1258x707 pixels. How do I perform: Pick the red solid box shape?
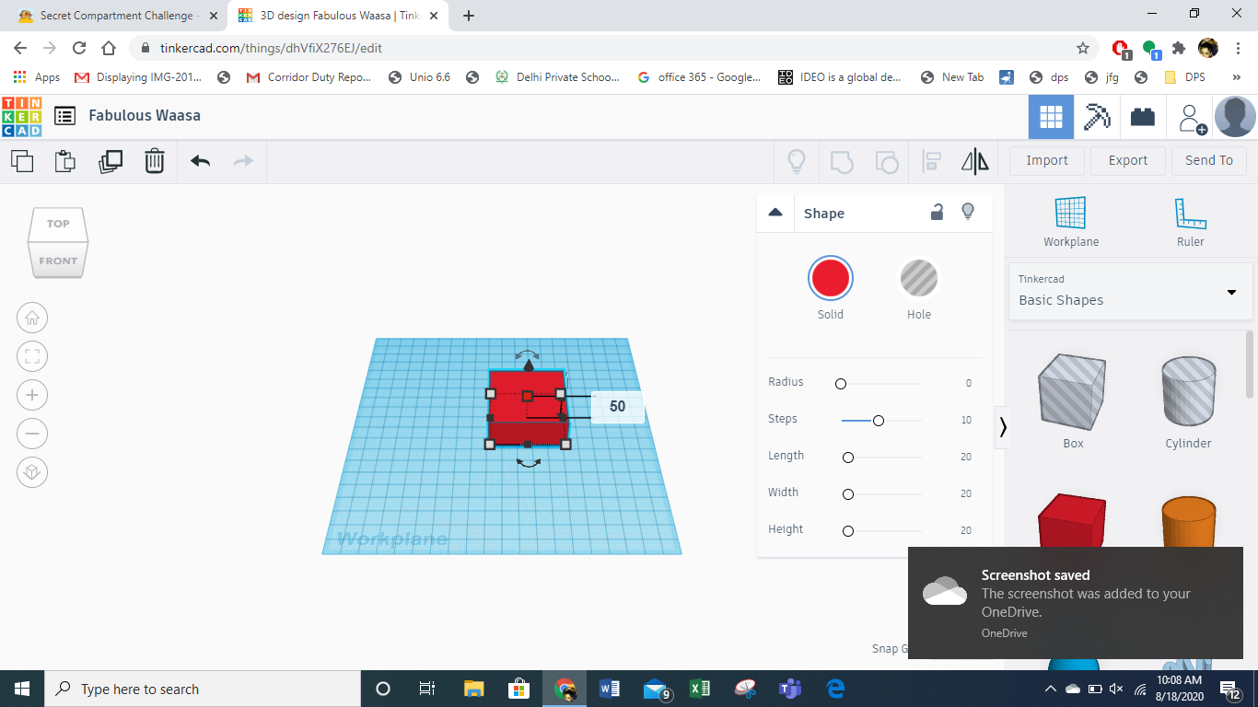[1072, 521]
